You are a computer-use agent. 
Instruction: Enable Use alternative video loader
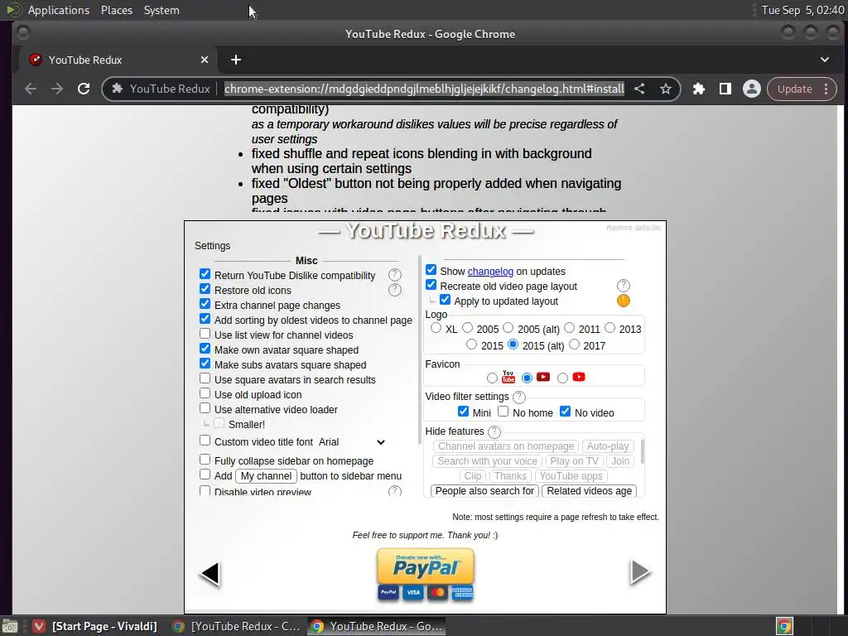(205, 408)
